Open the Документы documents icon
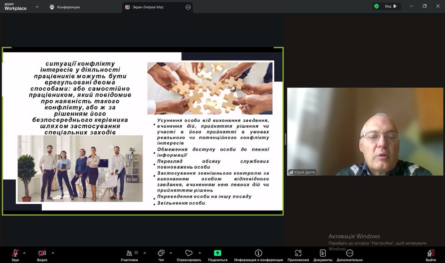Screen dimensions: 445x263 point(323,253)
